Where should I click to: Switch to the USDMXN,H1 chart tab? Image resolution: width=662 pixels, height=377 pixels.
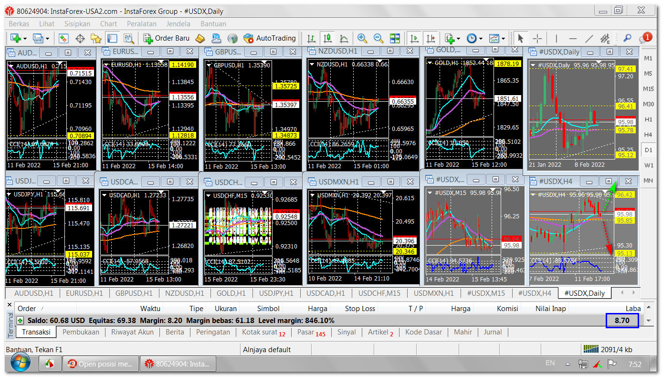pos(433,293)
